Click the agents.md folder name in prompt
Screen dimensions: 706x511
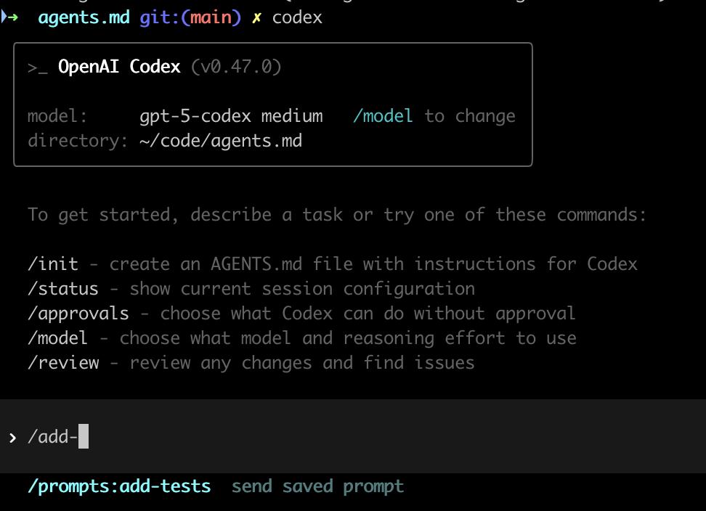84,18
